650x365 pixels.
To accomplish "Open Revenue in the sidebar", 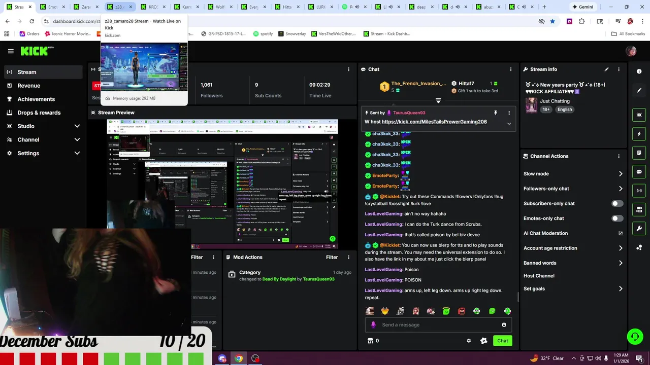I will [43, 86].
